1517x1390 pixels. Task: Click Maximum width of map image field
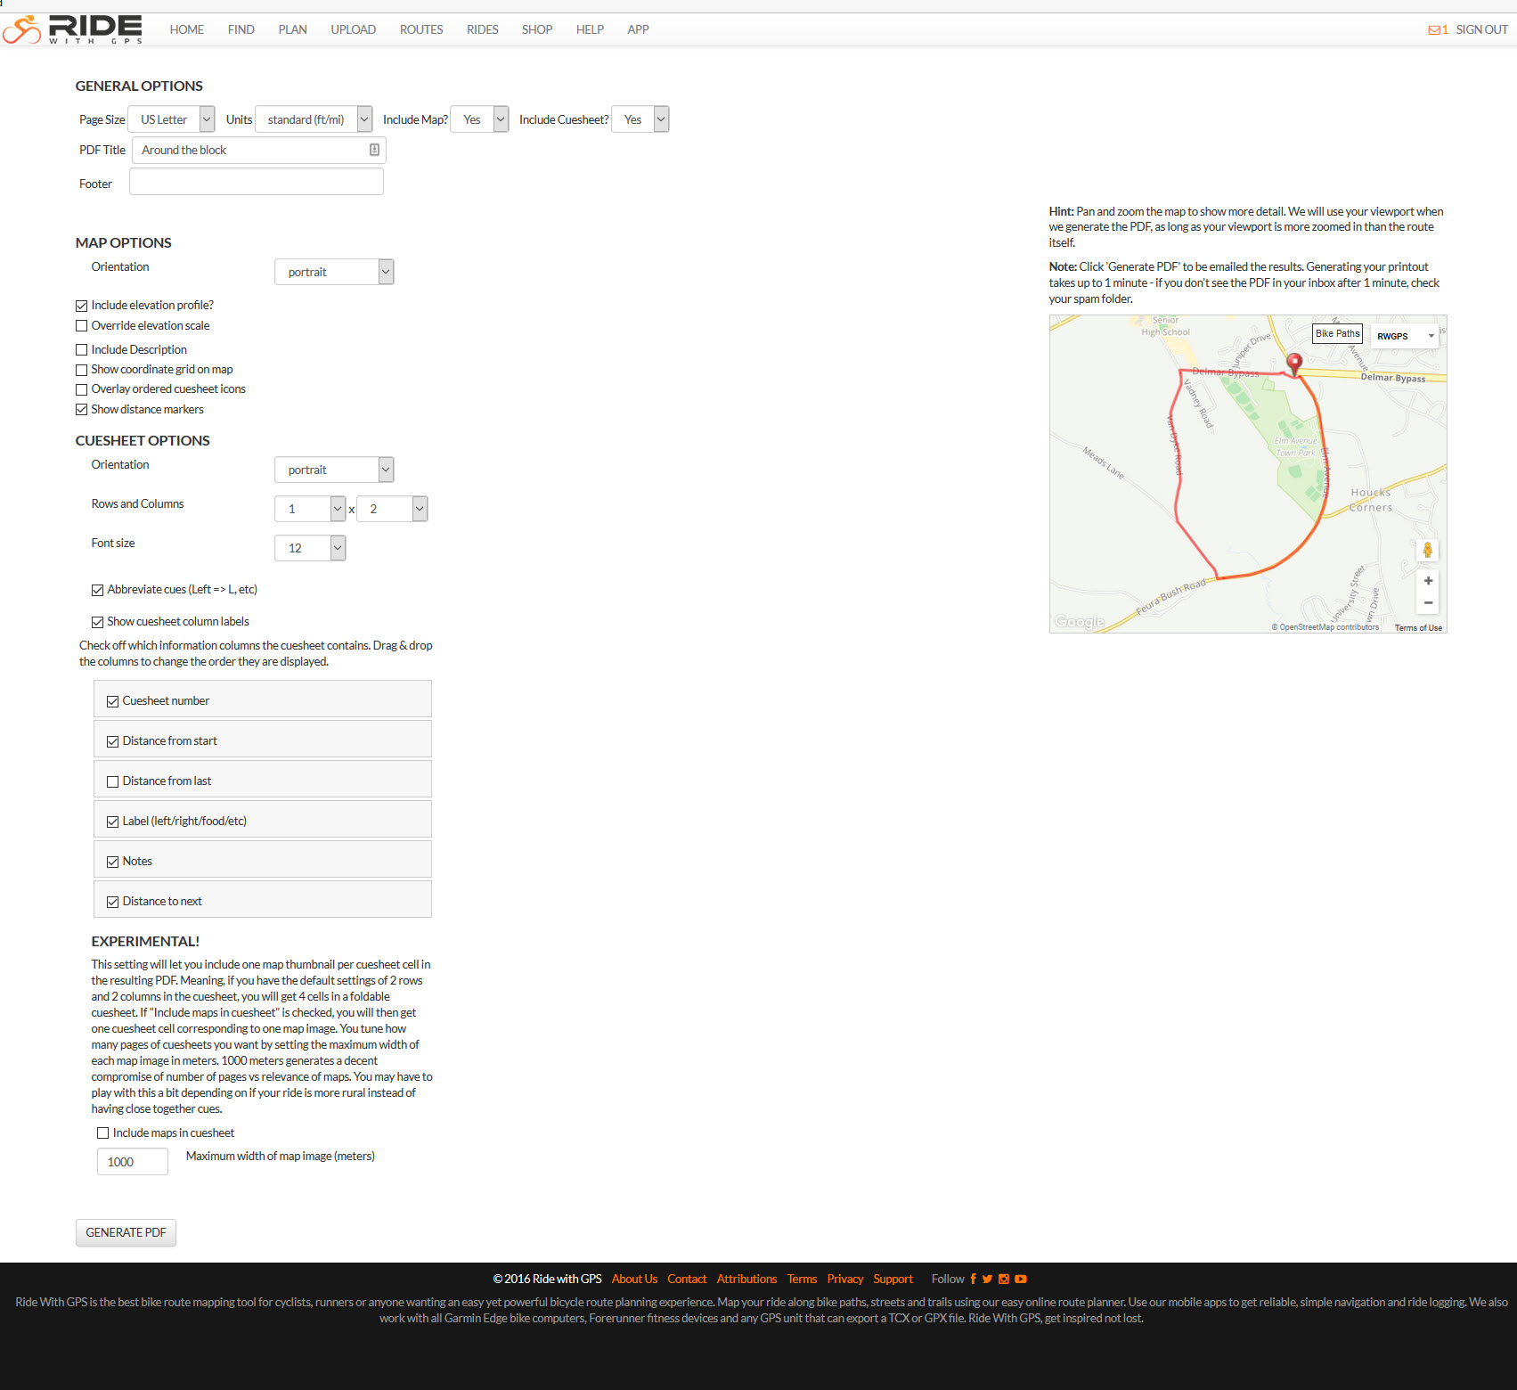133,1162
